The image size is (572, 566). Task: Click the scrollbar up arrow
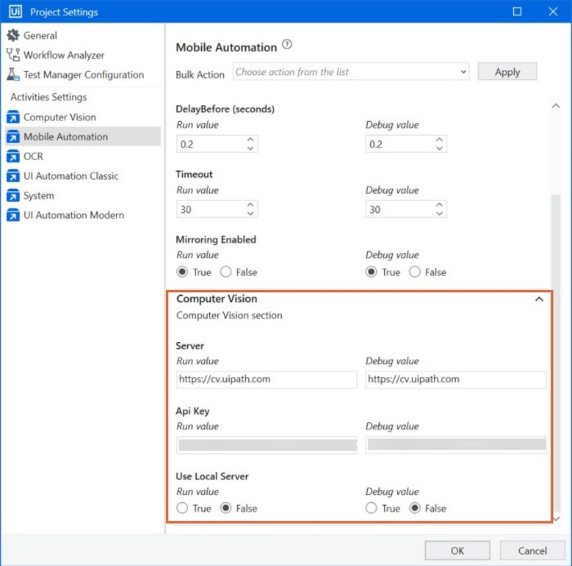[x=556, y=106]
